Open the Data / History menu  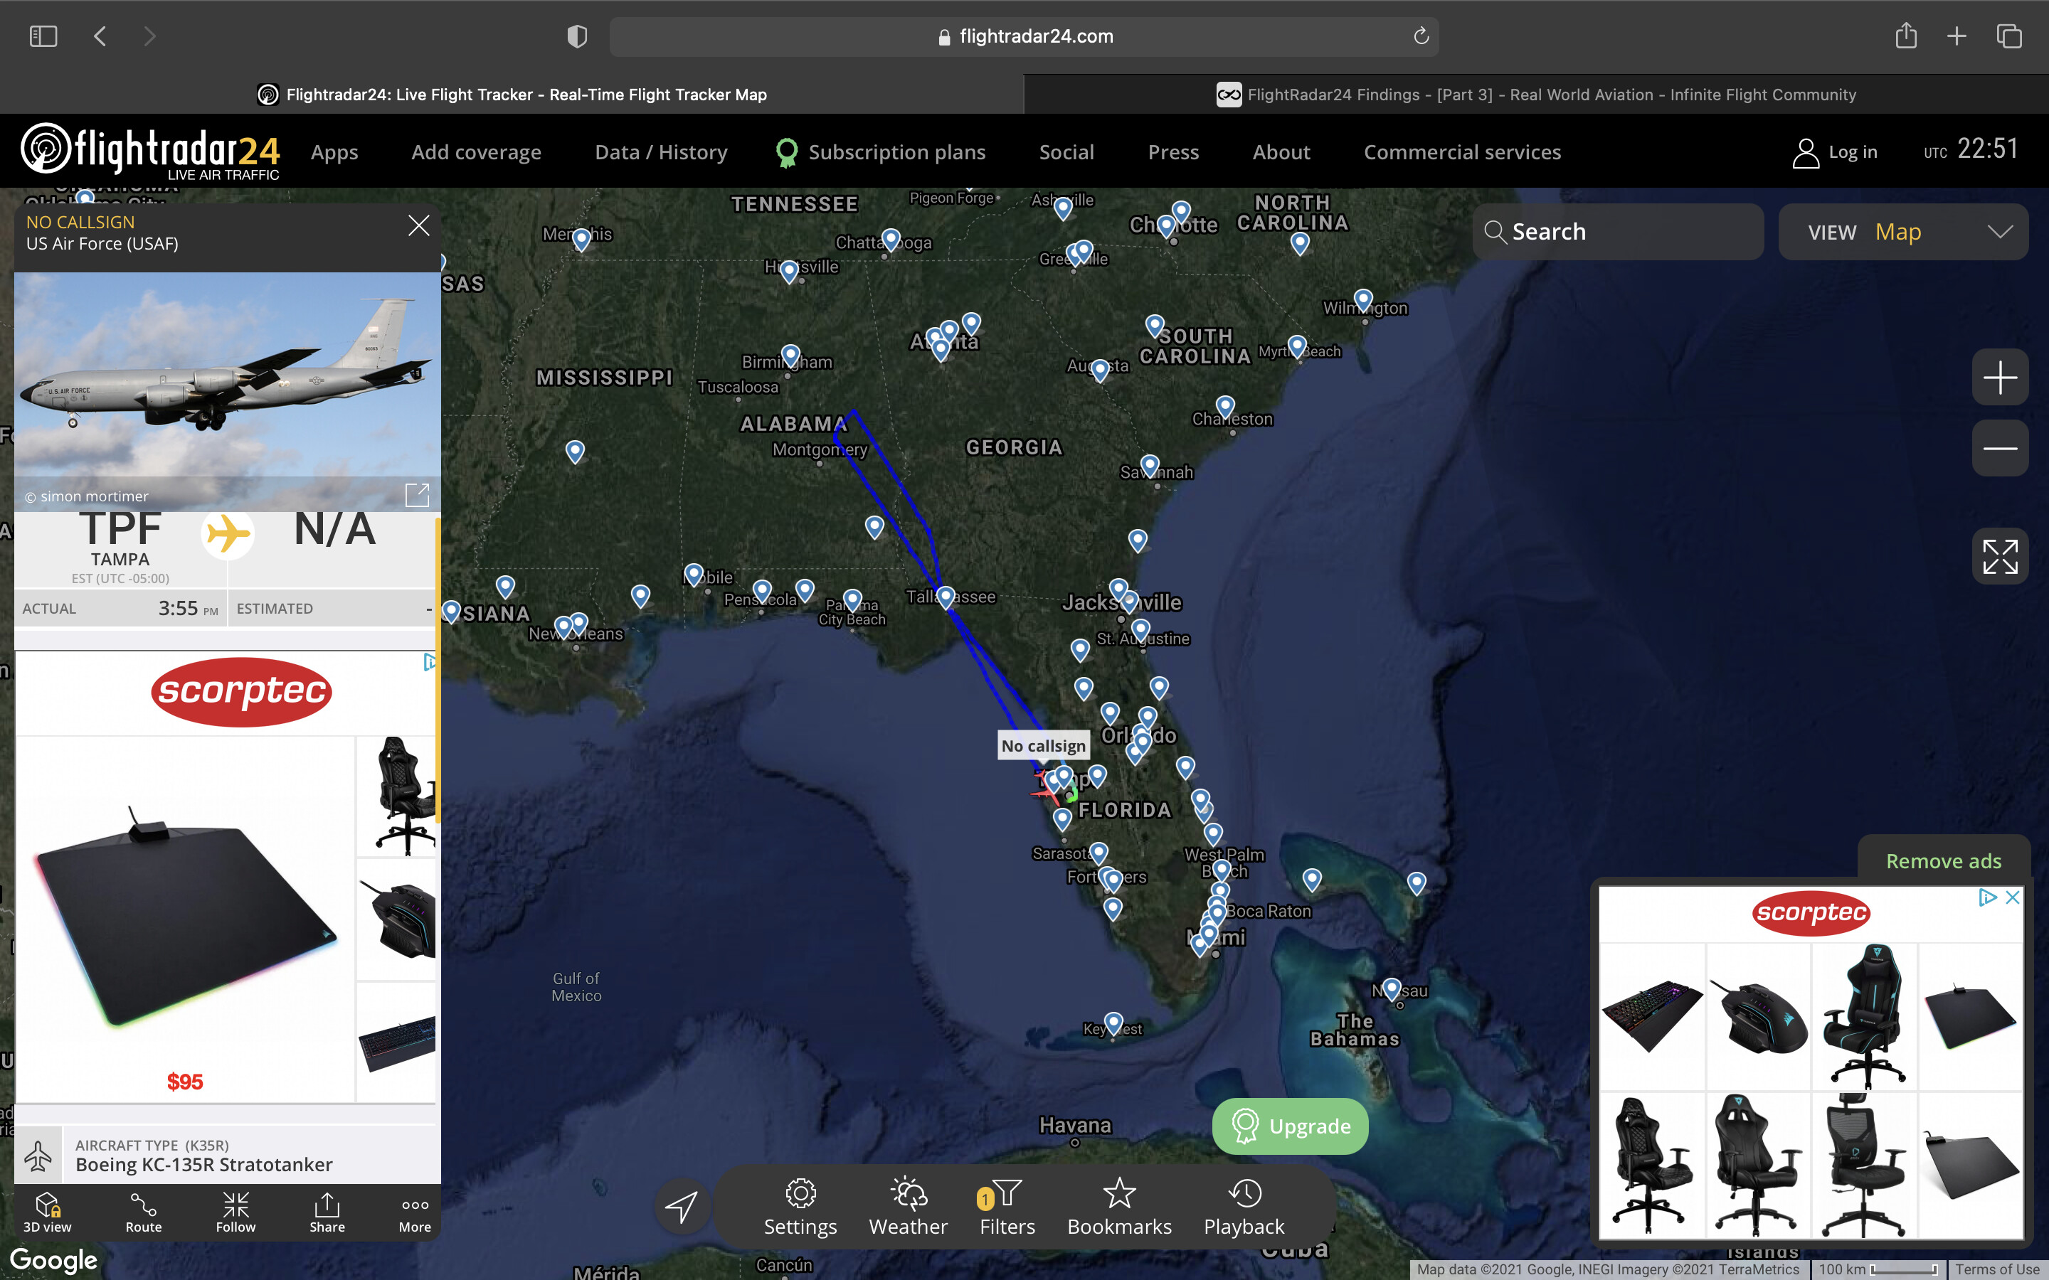click(x=660, y=152)
